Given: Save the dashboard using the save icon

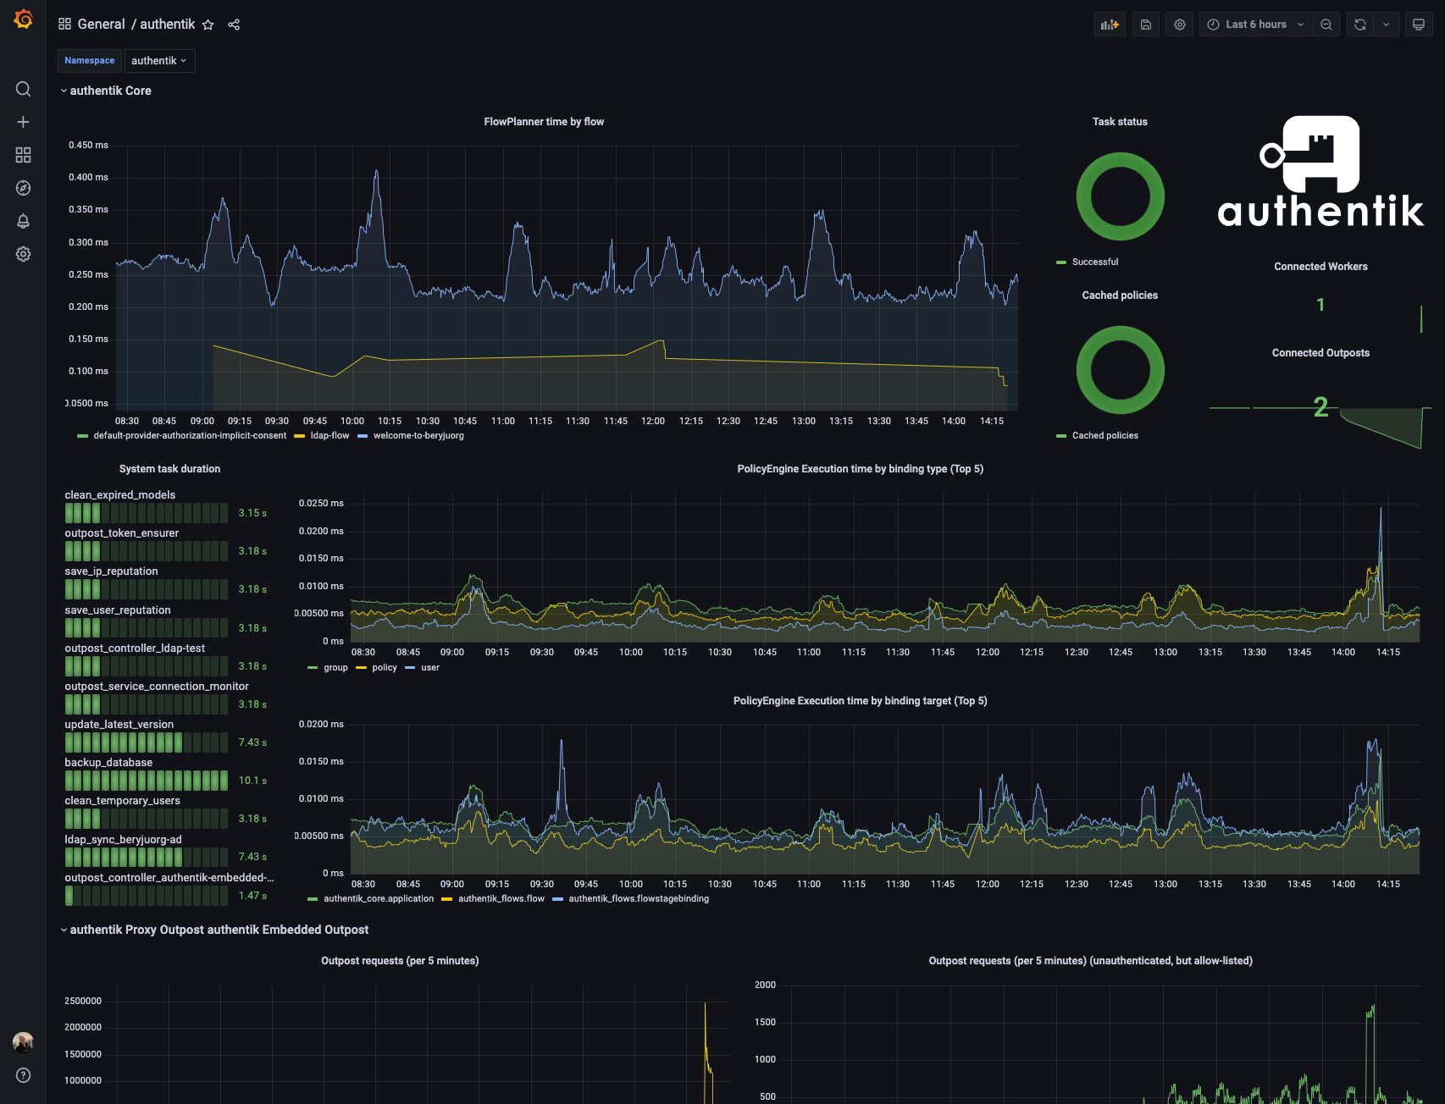Looking at the screenshot, I should tap(1145, 24).
